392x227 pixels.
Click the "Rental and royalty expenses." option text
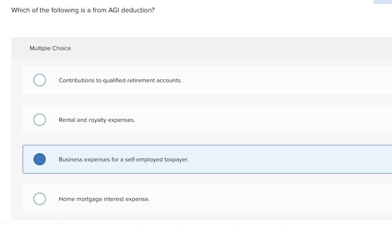tap(97, 120)
